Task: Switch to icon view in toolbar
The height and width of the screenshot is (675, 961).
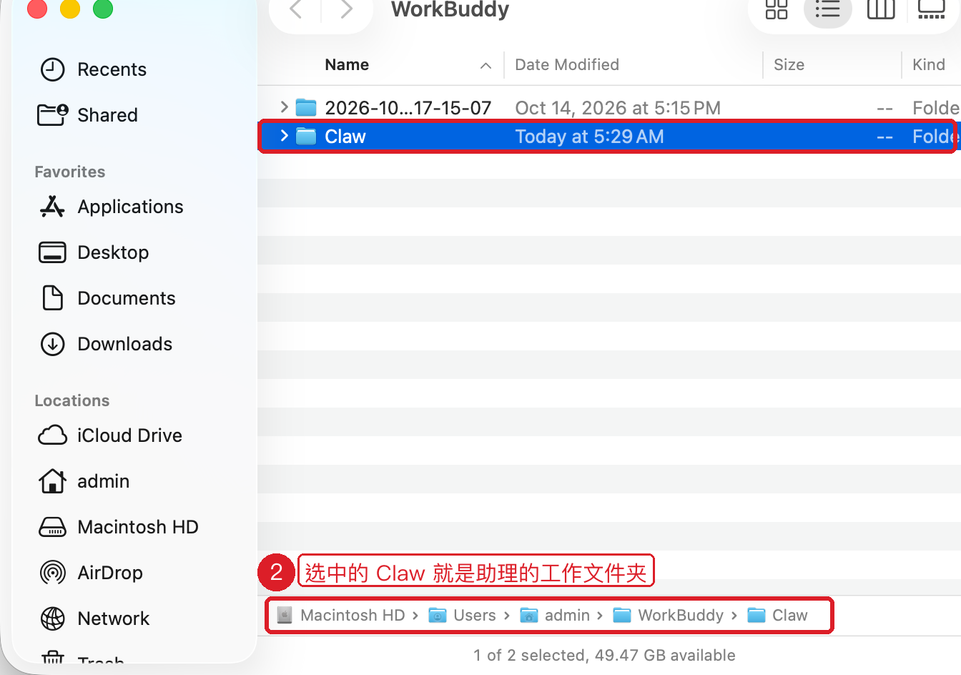Action: 776,9
